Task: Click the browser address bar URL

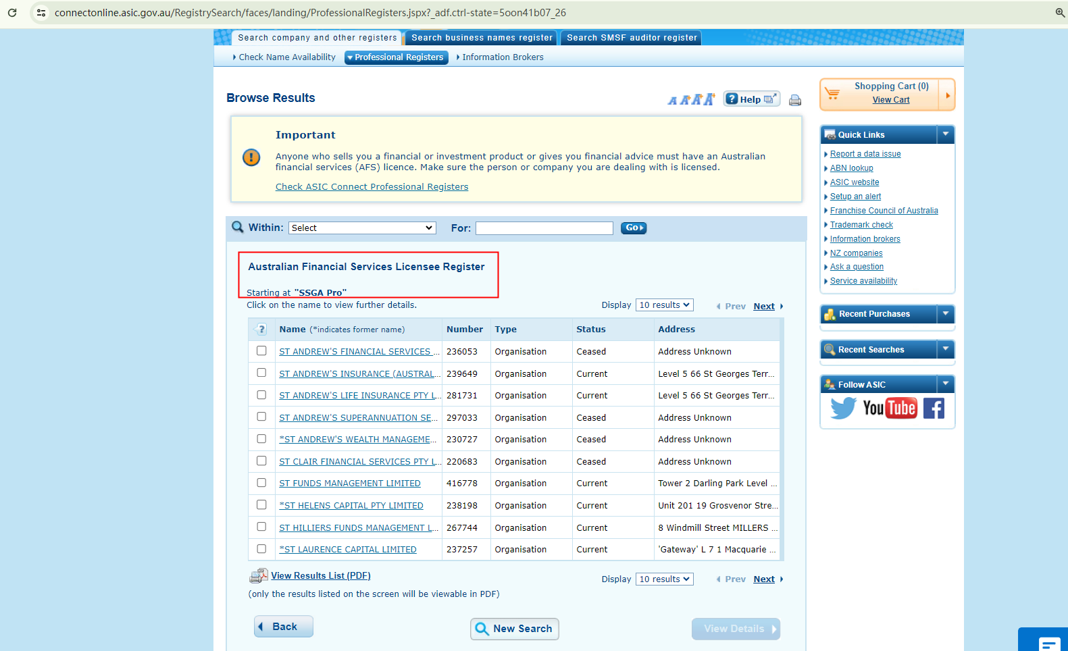Action: pyautogui.click(x=310, y=13)
